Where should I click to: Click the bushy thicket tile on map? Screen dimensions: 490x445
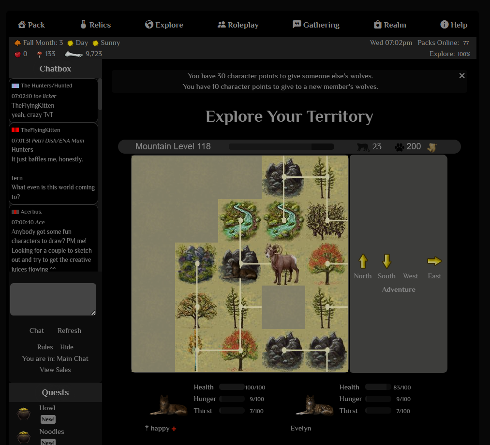327,221
